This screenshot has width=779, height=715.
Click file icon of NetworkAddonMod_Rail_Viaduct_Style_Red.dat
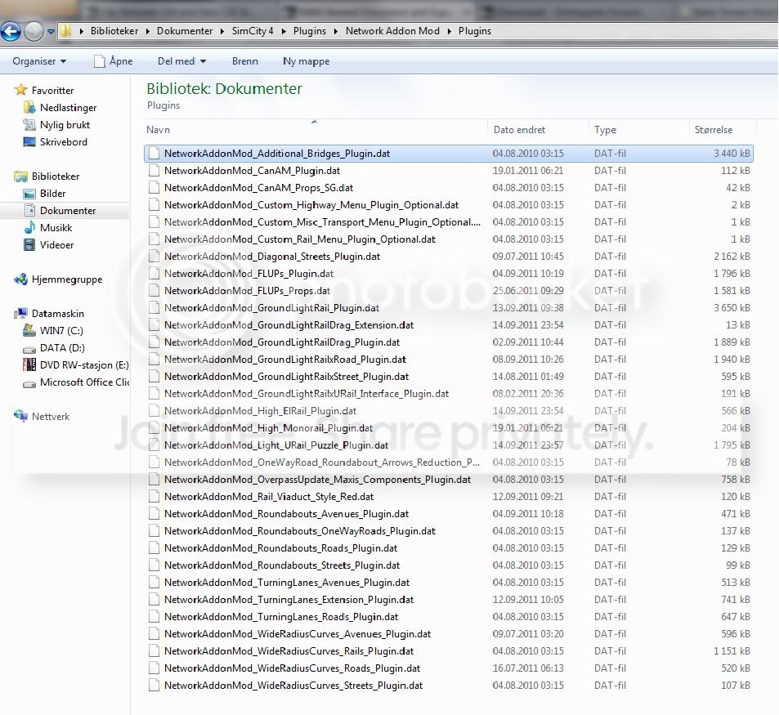point(154,497)
